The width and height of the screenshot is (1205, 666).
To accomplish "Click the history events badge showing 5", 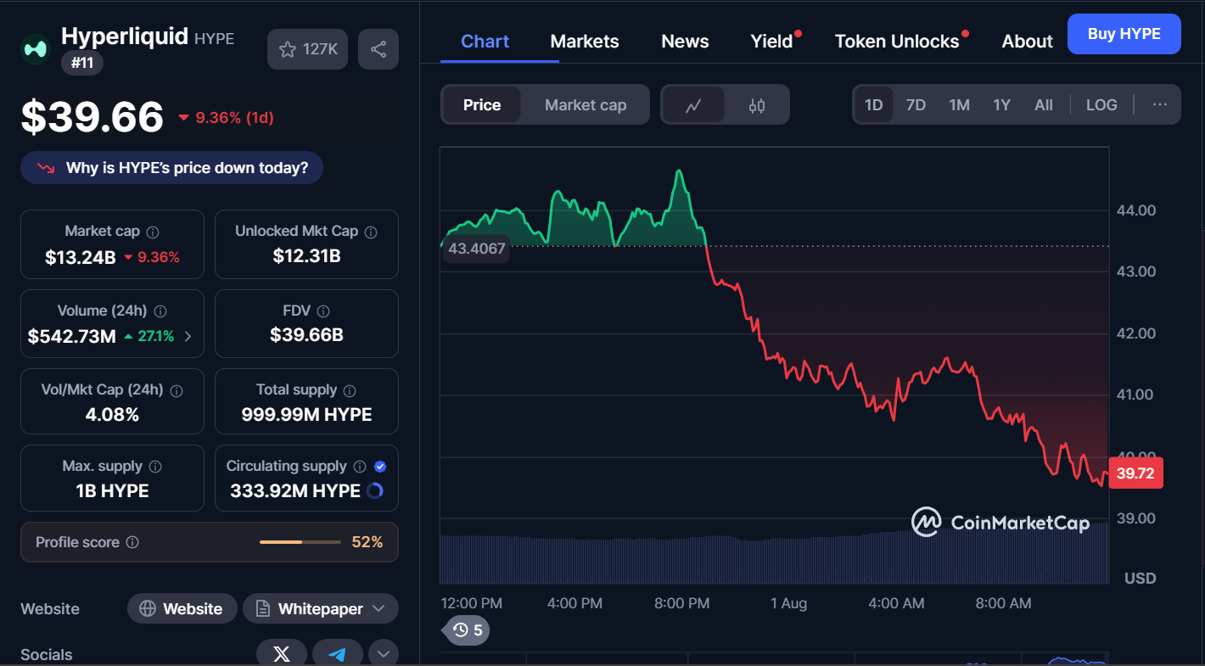I will point(467,630).
